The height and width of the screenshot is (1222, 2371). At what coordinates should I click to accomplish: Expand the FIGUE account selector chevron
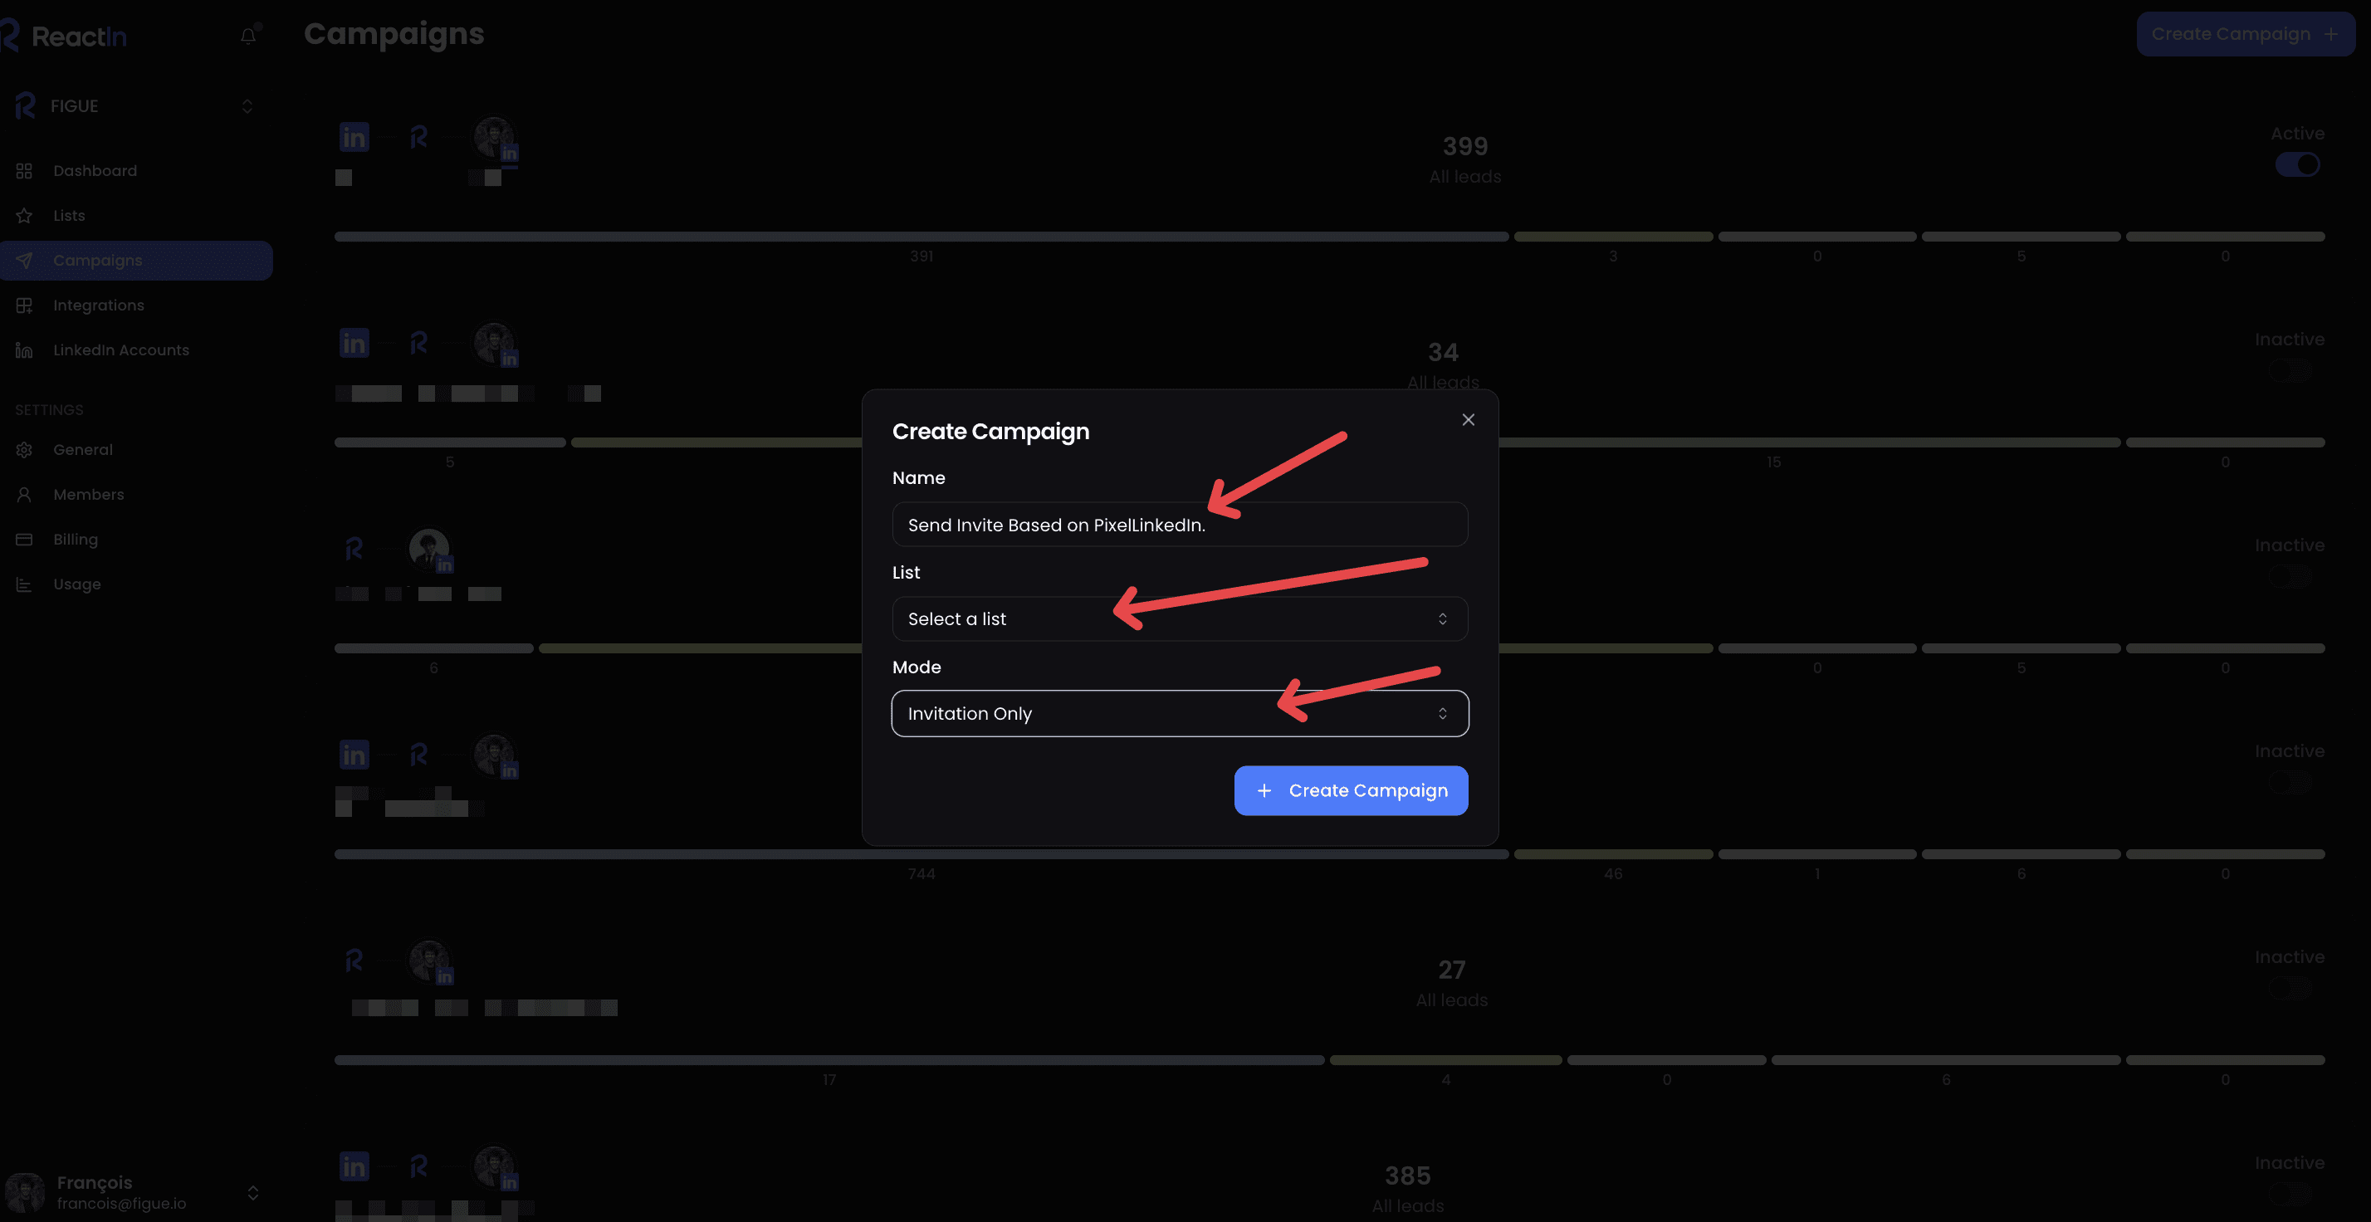[245, 108]
